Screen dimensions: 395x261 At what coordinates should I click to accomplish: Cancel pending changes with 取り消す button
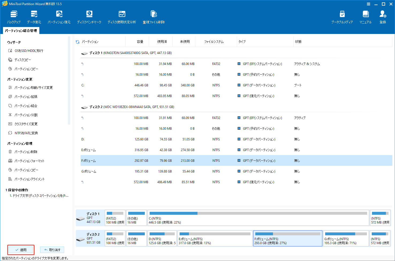click(52, 250)
